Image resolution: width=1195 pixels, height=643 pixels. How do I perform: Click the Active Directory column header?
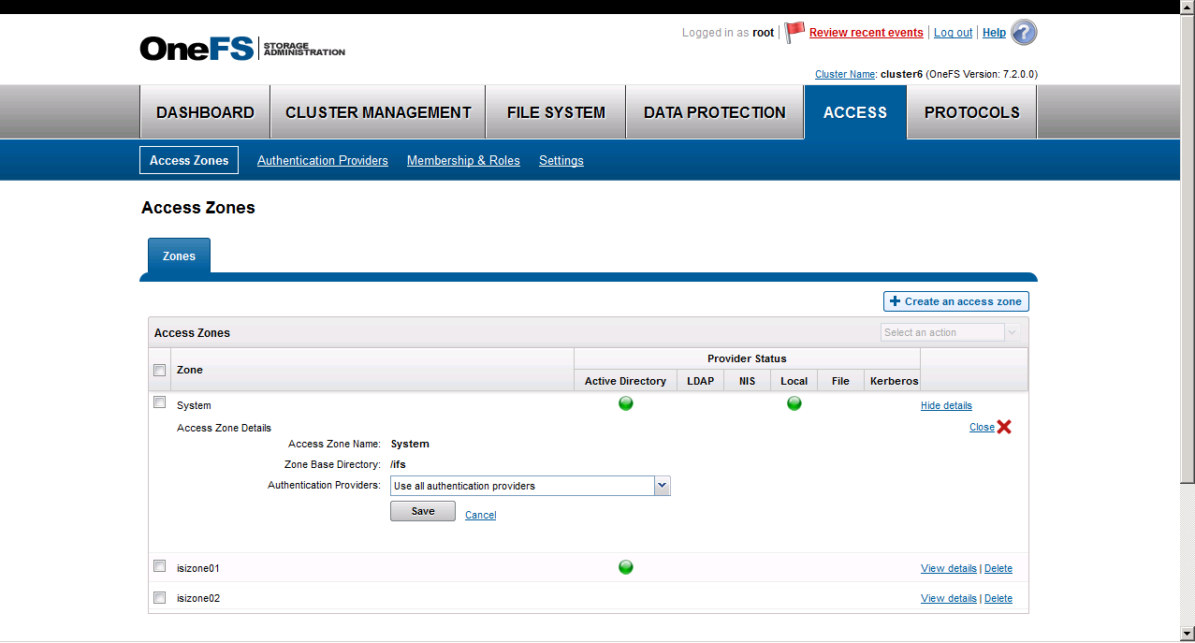click(x=625, y=381)
